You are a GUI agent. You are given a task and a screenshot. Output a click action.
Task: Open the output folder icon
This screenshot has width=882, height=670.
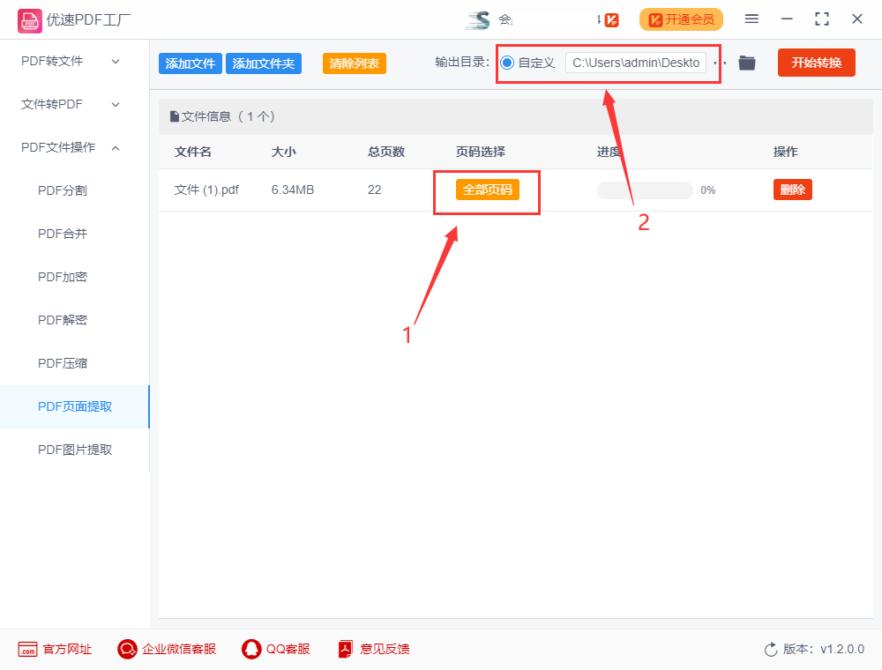click(x=746, y=63)
